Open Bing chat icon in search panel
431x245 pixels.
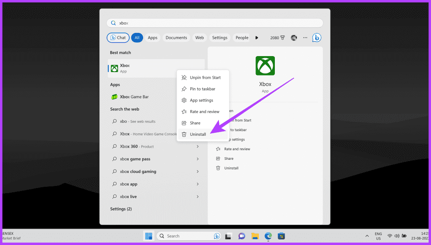click(x=317, y=38)
